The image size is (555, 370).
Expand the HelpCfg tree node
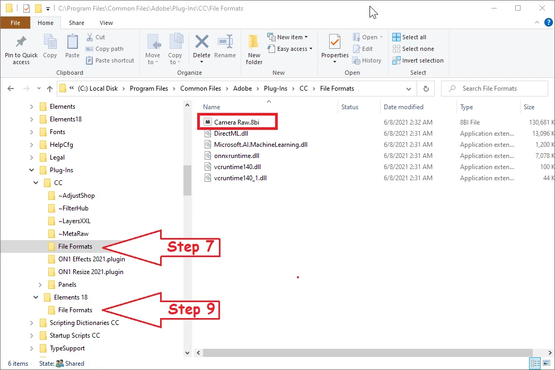point(31,145)
